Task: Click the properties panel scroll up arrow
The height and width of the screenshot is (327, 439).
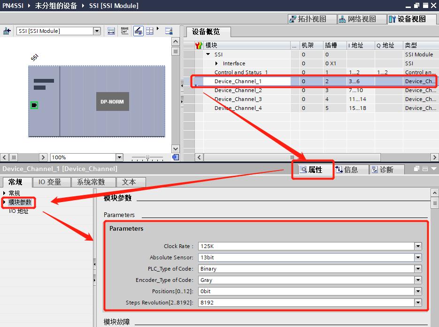Action: [x=434, y=193]
